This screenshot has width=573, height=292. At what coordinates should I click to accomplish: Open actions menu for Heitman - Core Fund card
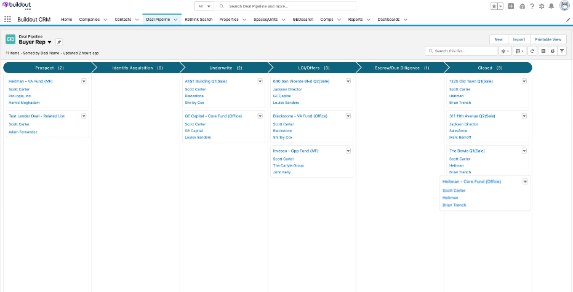525,181
